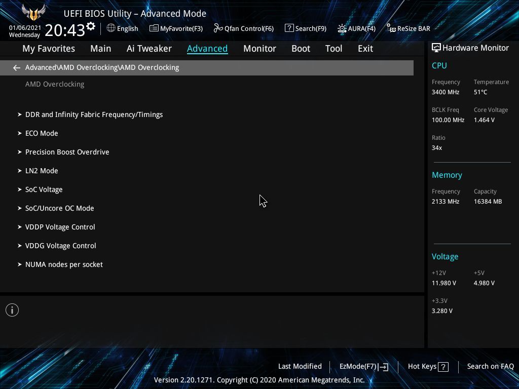The image size is (519, 389).
Task: Expand the LN2 Mode arrow
Action: (20, 171)
